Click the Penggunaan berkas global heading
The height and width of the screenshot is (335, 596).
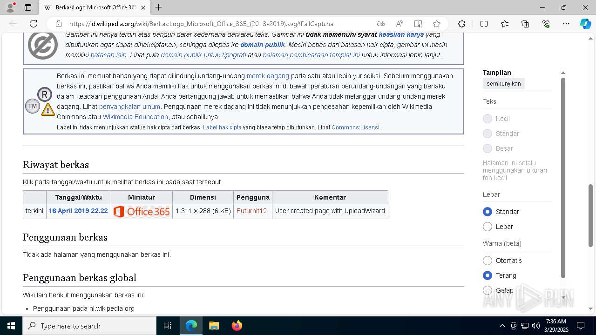(80, 278)
